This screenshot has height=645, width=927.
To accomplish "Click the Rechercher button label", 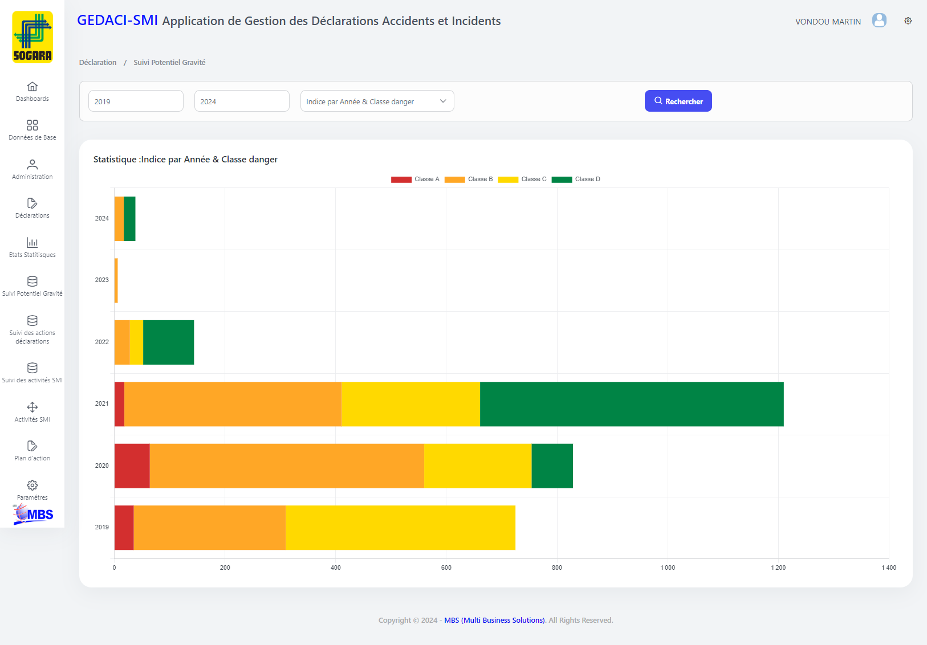I will pyautogui.click(x=684, y=101).
